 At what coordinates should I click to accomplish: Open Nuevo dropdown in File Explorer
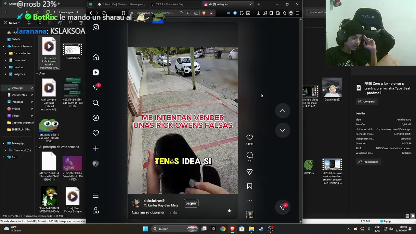tap(12, 23)
